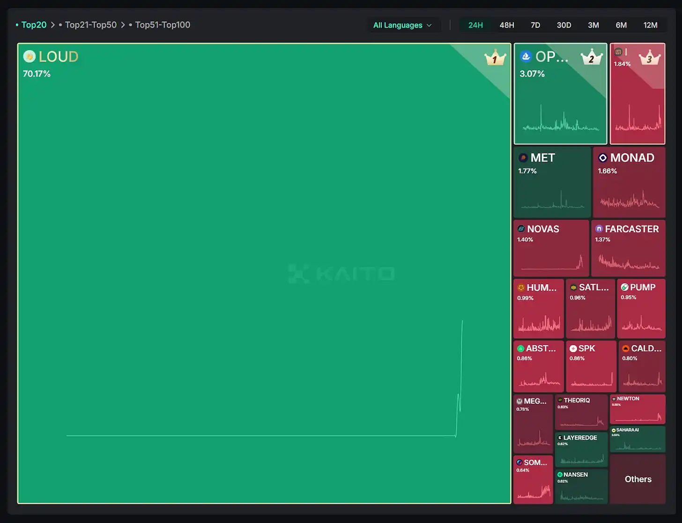Click the MONAD token logo icon
Image resolution: width=682 pixels, height=523 pixels.
coord(603,158)
